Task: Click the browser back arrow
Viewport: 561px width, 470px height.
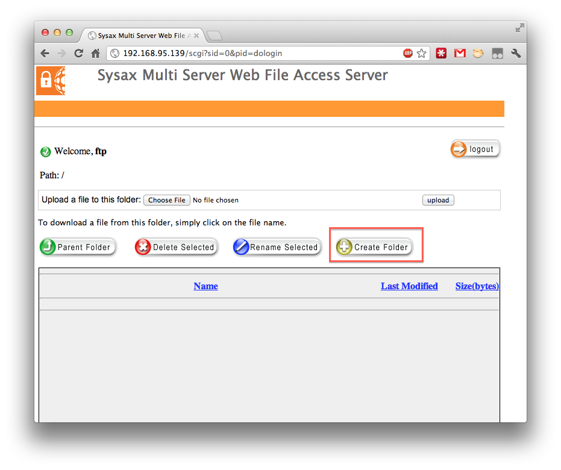Action: (45, 54)
